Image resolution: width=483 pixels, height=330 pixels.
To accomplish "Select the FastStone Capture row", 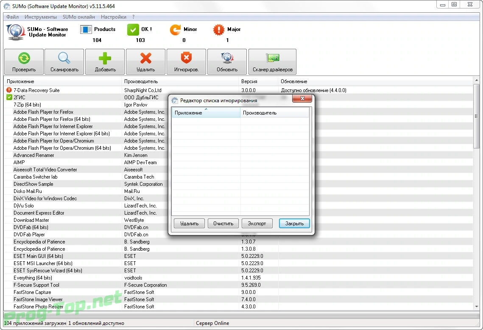I will pos(238,292).
